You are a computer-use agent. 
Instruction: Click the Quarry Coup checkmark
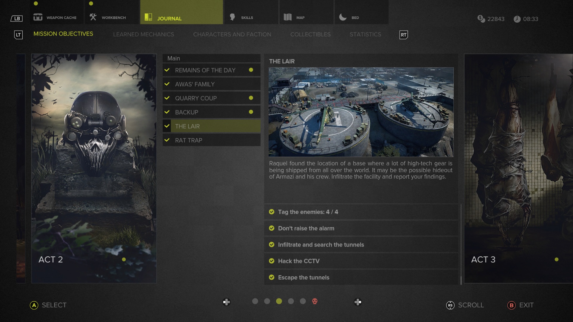(x=167, y=98)
